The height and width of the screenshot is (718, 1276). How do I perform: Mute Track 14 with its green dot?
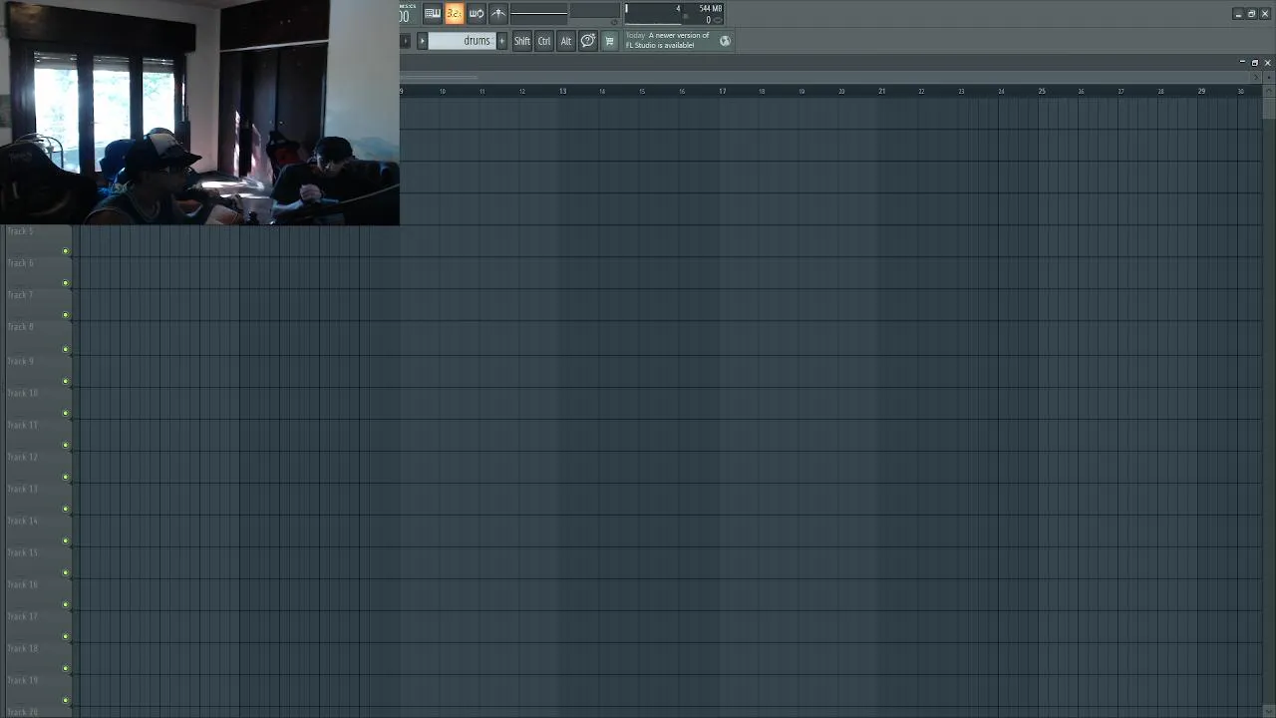tap(66, 540)
